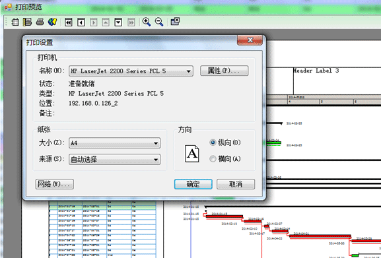Image resolution: width=381 pixels, height=258 pixels.
Task: Open the printer name dropdown
Action: [131, 71]
